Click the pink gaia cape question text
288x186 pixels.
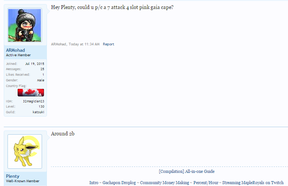(112, 7)
